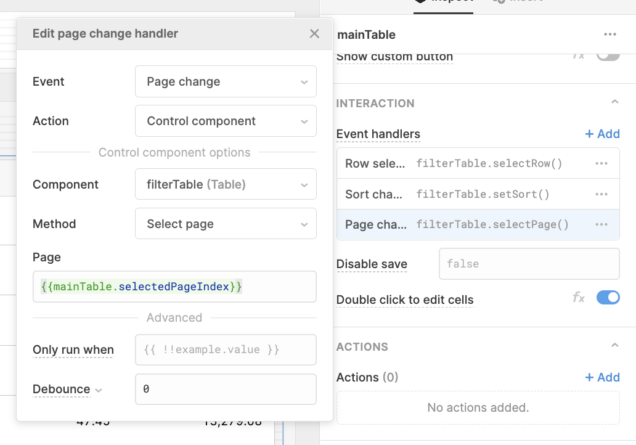
Task: Close the Edit page change handler dialog
Action: (x=314, y=34)
